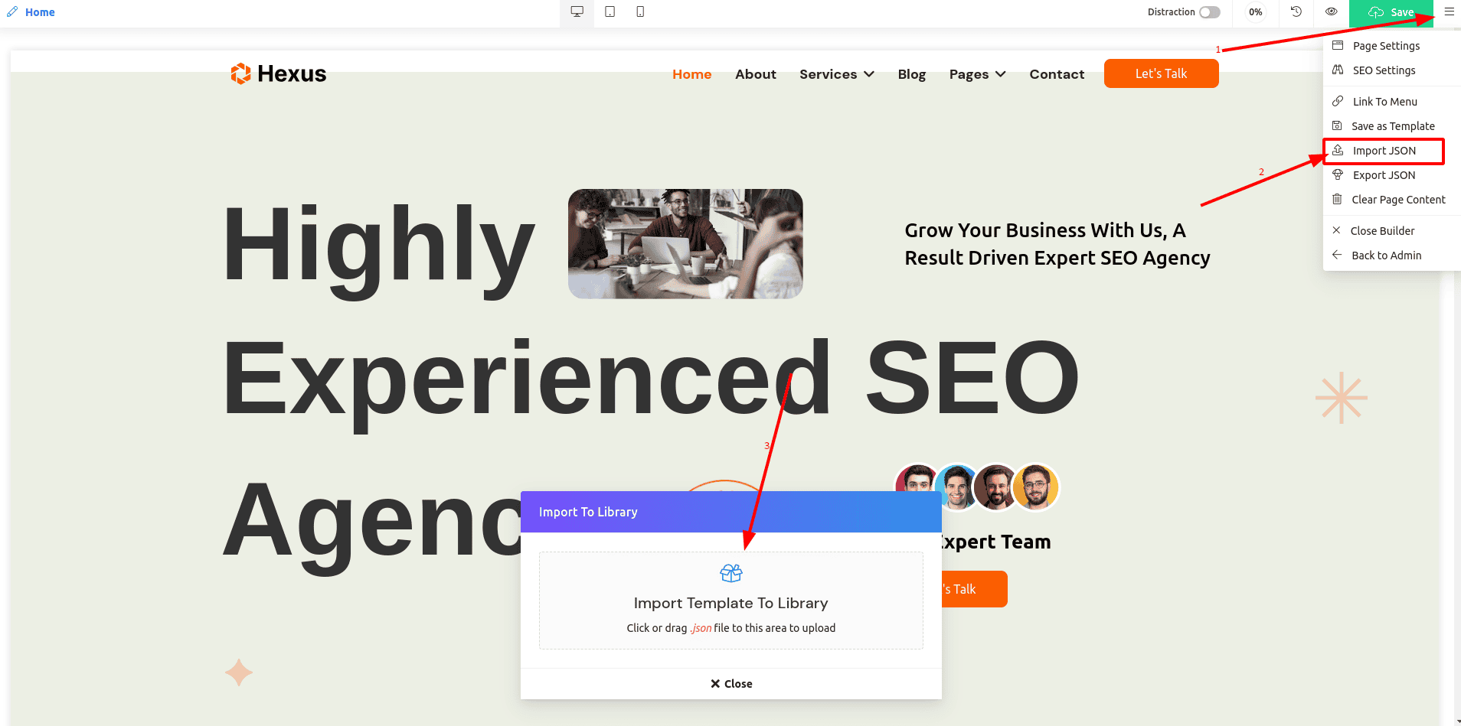The width and height of the screenshot is (1461, 726).
Task: Click the eye preview icon
Action: [1332, 11]
